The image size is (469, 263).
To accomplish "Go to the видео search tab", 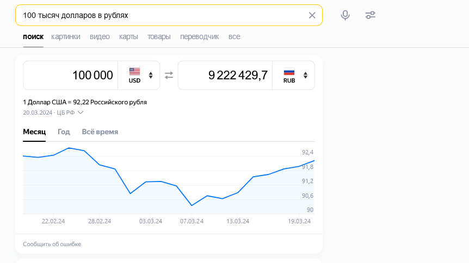I will click(x=100, y=37).
